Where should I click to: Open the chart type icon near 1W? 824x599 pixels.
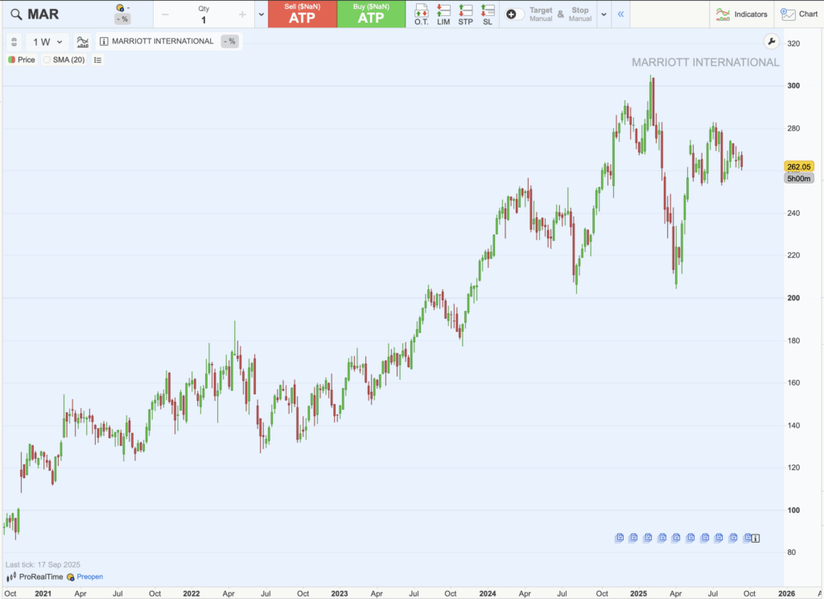click(81, 41)
